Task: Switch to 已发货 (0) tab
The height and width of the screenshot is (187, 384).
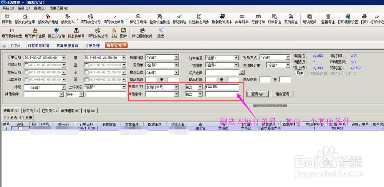Action: (x=49, y=111)
